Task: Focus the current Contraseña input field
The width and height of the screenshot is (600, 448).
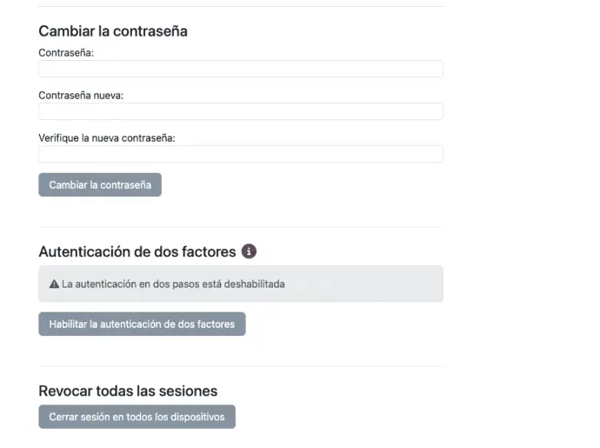Action: click(x=241, y=69)
